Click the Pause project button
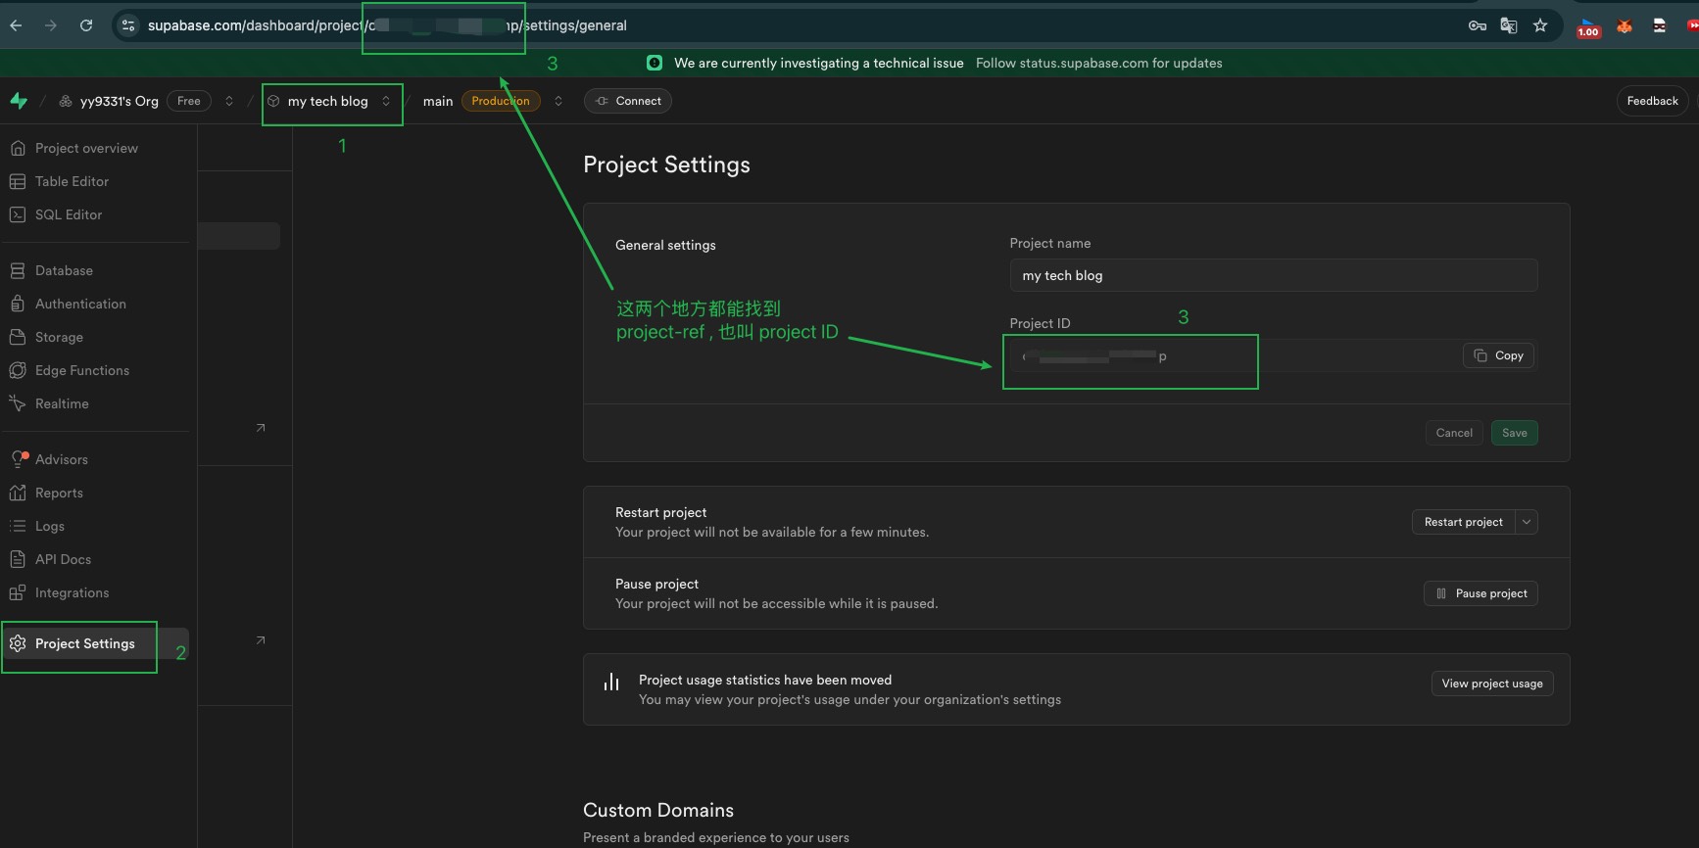The width and height of the screenshot is (1699, 848). [x=1481, y=593]
